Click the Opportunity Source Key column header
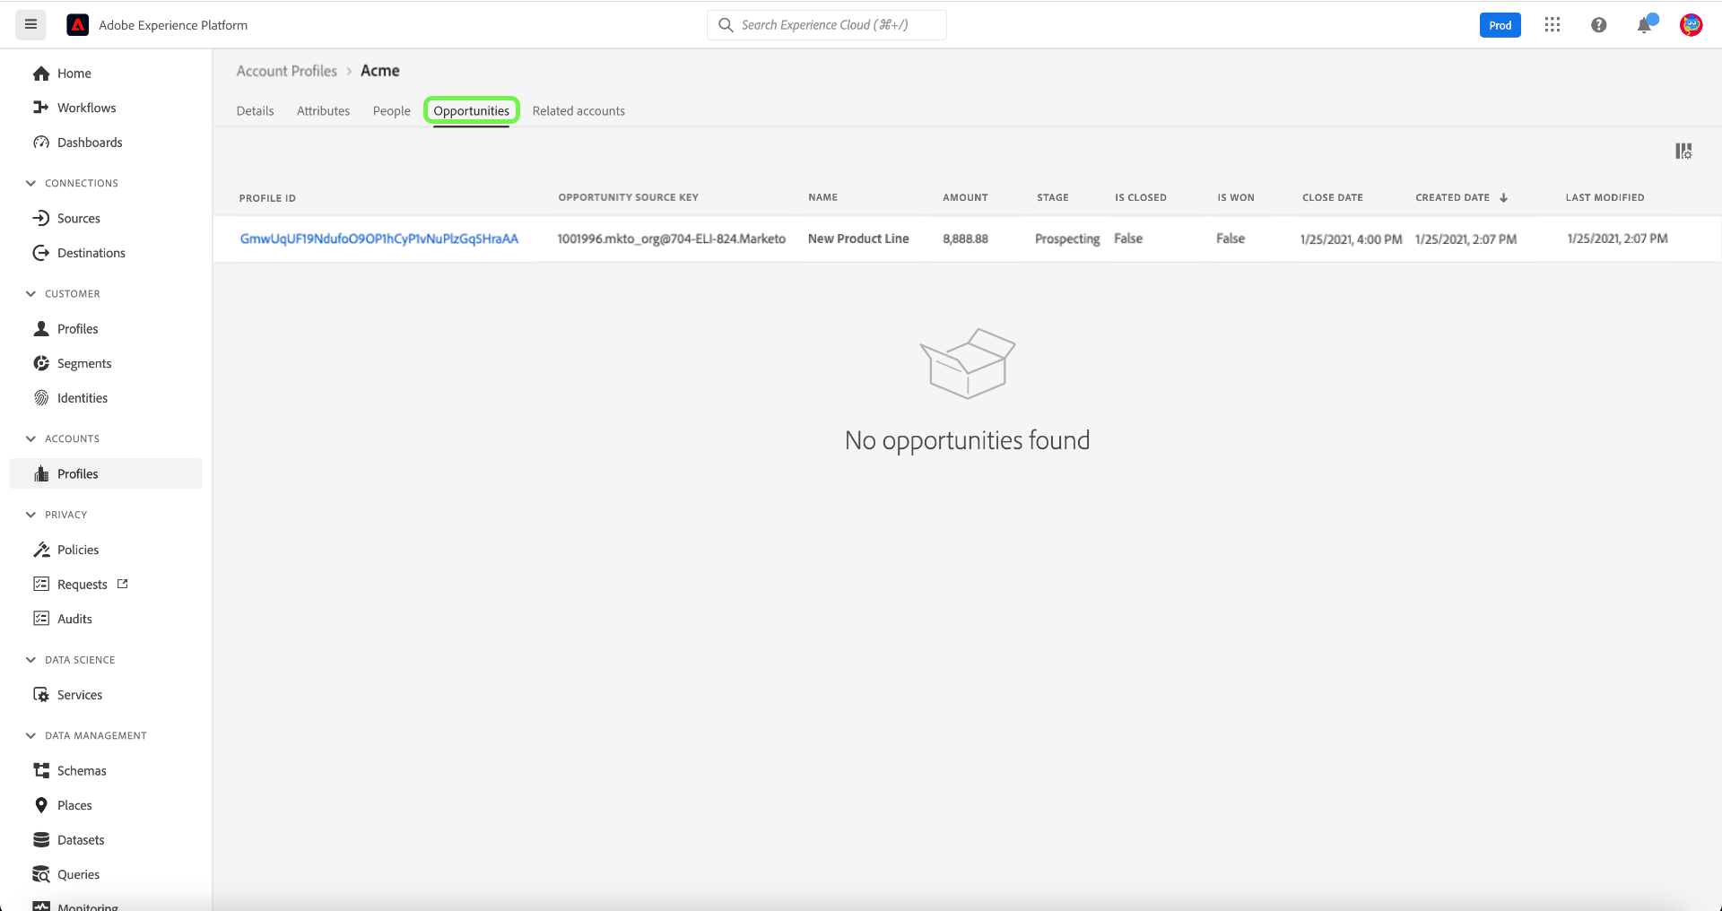Screen dimensions: 1722x911 629,197
